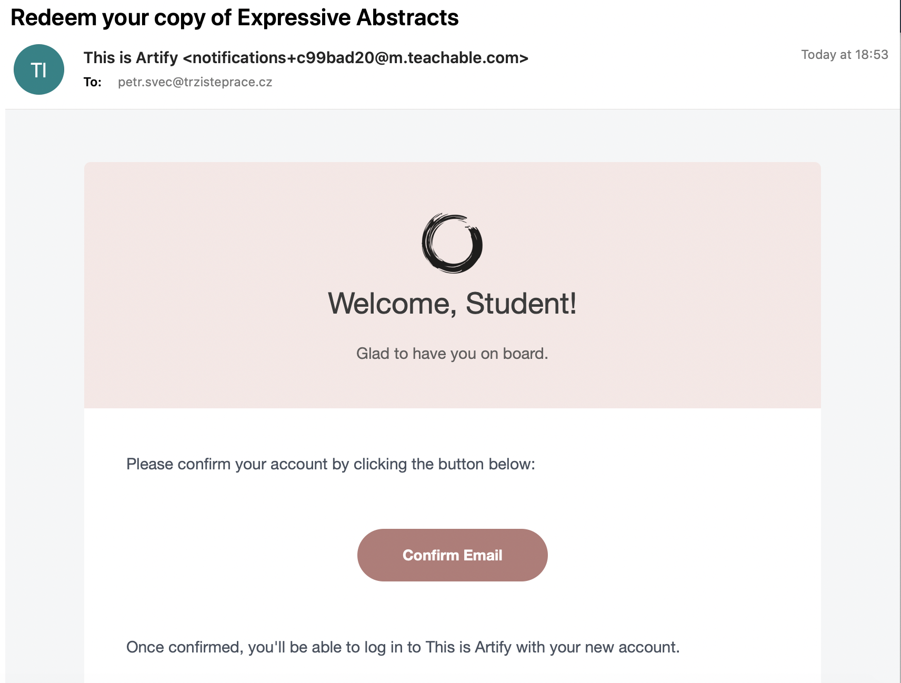Click the teal TI sender avatar

(x=39, y=69)
